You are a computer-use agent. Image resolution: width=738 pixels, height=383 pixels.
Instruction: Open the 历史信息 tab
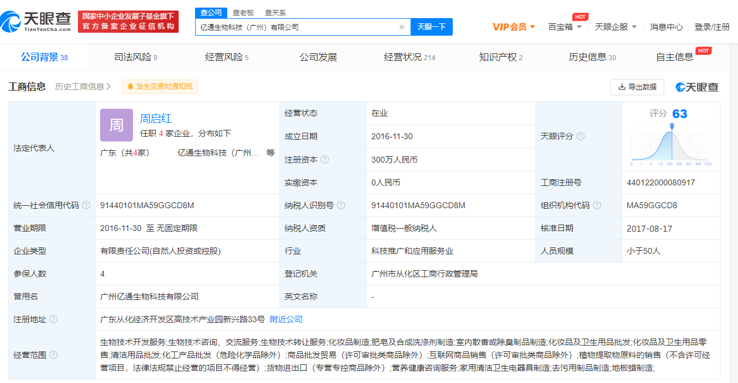coord(592,57)
